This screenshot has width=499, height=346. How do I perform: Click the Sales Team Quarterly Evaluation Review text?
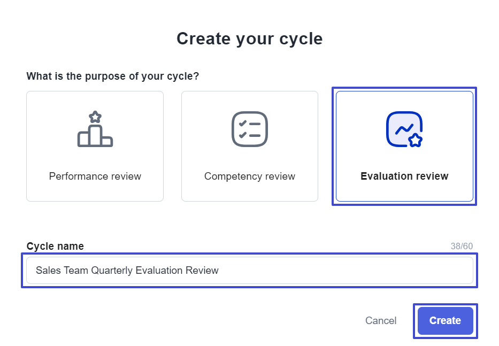click(127, 270)
